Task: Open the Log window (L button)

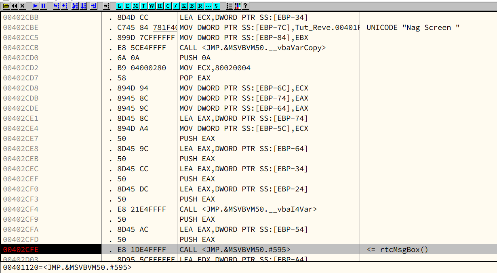Action: (x=120, y=6)
